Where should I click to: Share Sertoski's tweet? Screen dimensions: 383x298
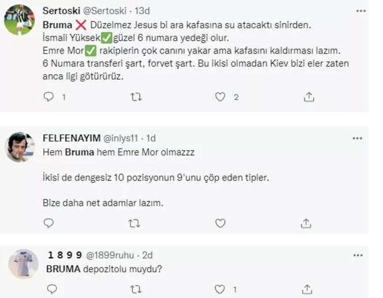tap(308, 98)
